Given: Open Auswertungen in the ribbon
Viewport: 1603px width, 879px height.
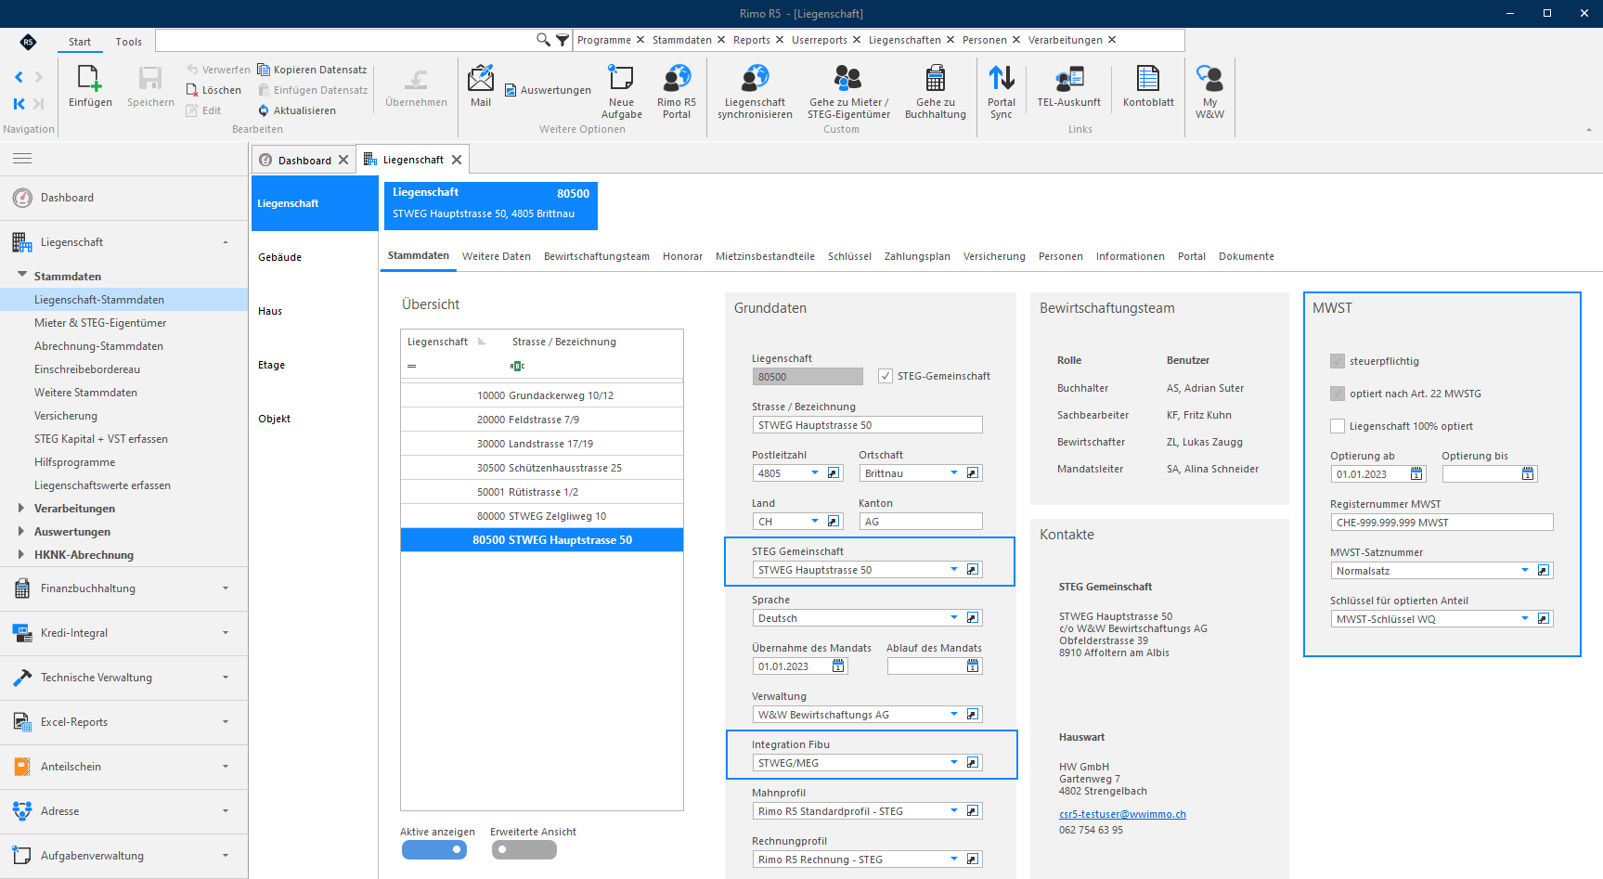Looking at the screenshot, I should (548, 90).
